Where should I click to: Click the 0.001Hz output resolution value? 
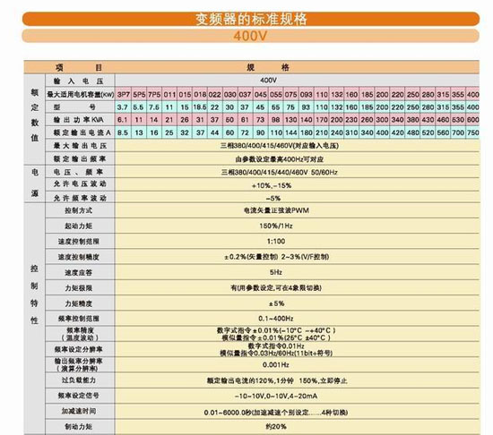click(276, 364)
